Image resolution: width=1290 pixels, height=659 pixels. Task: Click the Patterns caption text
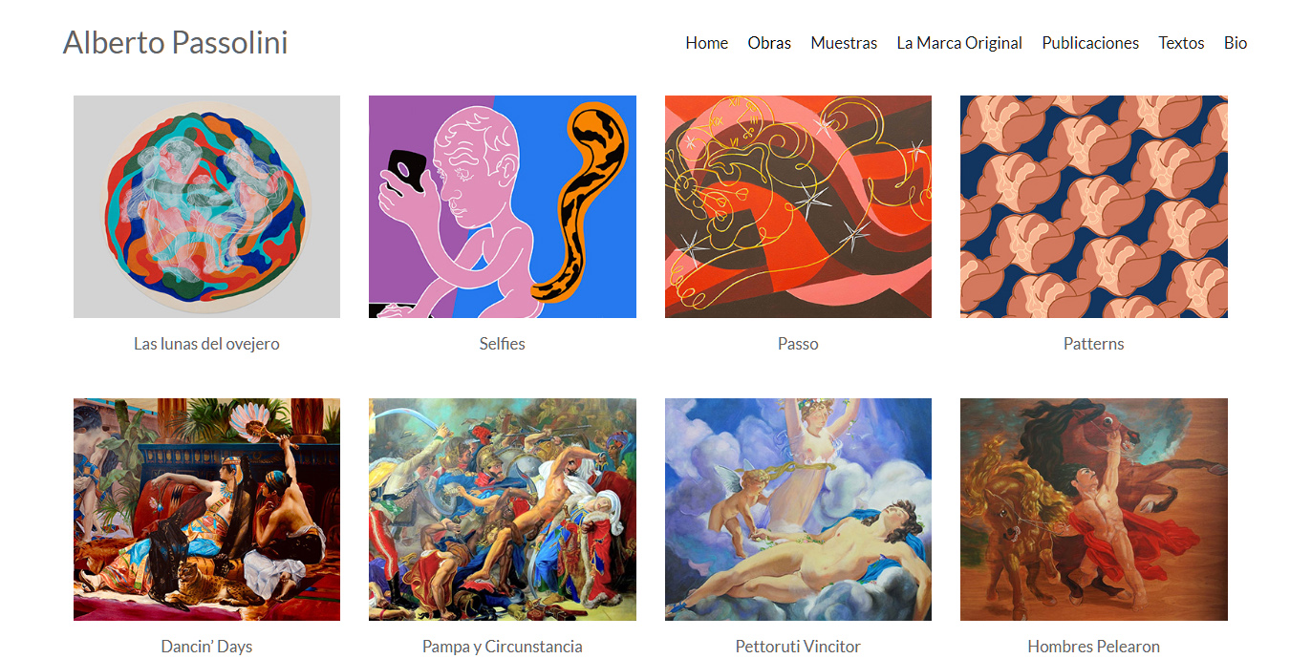1094,344
